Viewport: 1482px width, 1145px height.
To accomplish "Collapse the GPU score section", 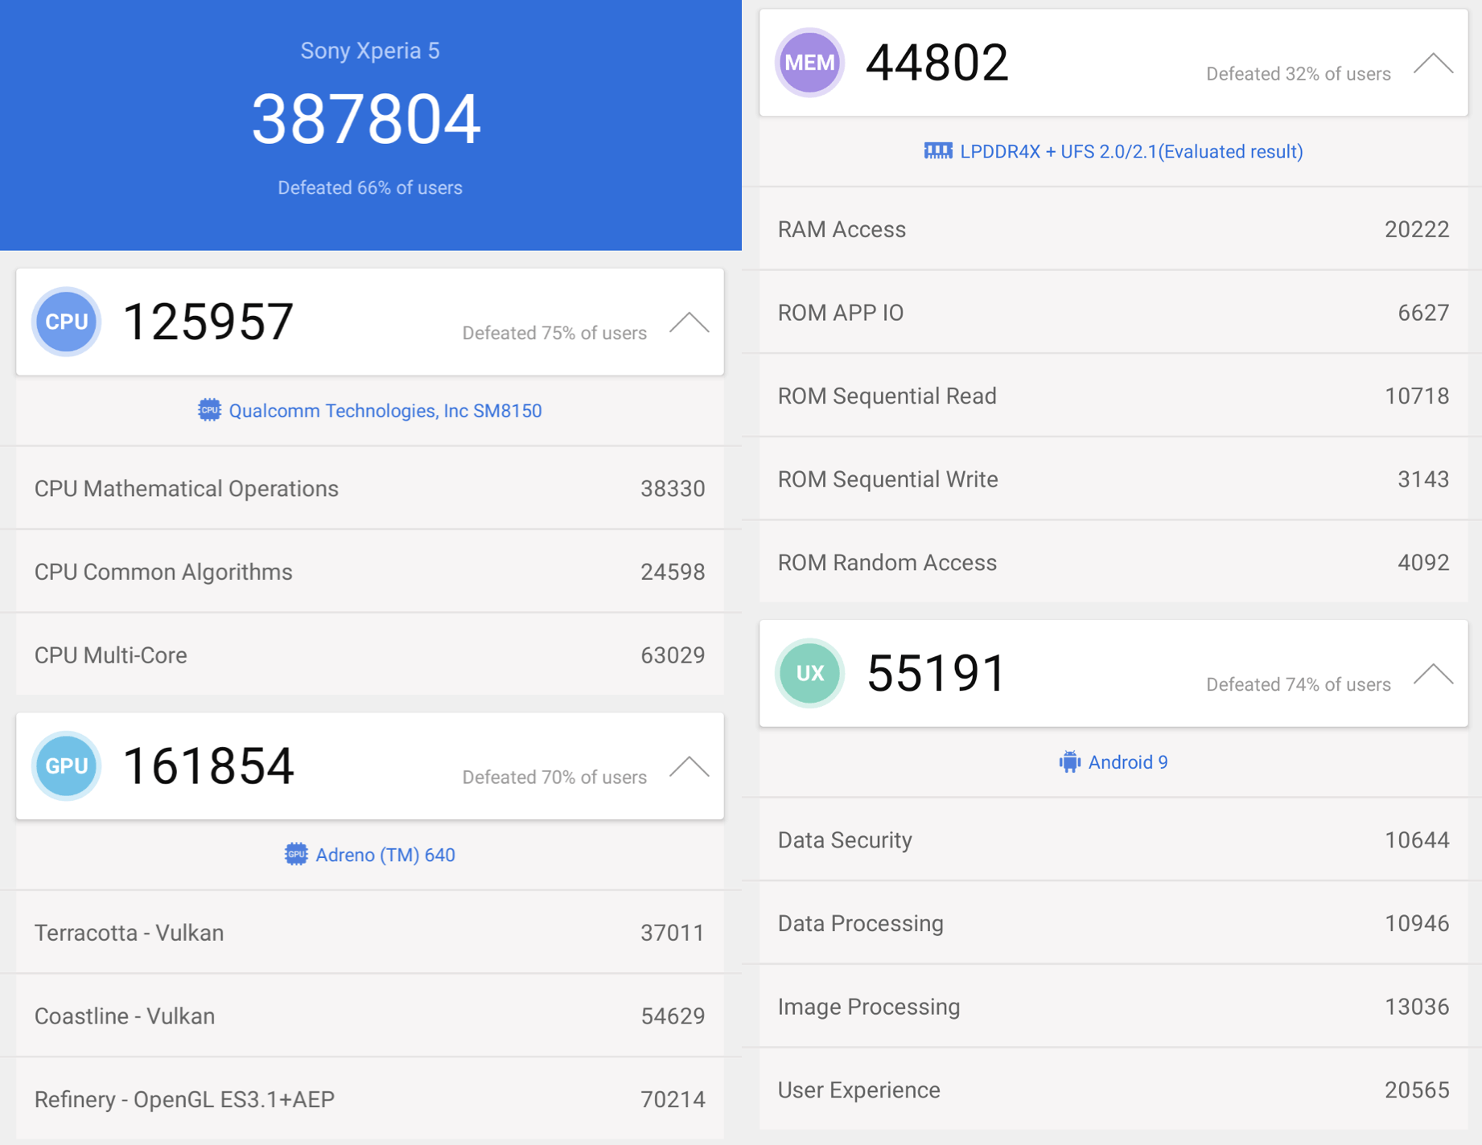I will 690,767.
